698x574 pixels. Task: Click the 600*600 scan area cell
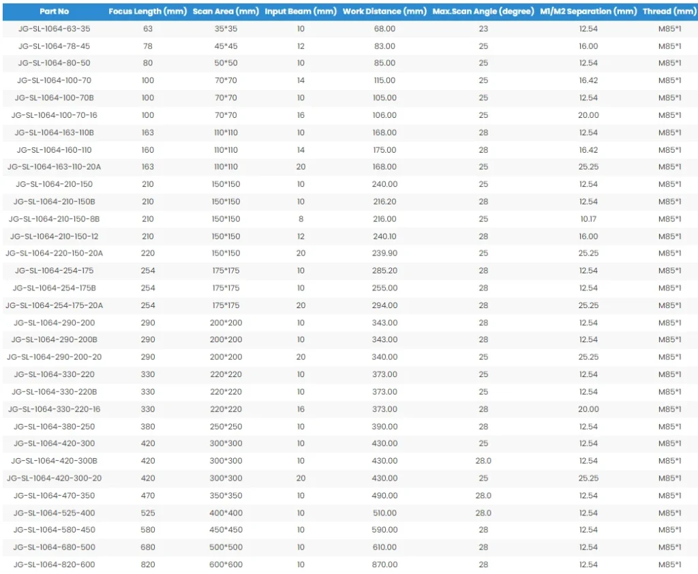(x=226, y=564)
